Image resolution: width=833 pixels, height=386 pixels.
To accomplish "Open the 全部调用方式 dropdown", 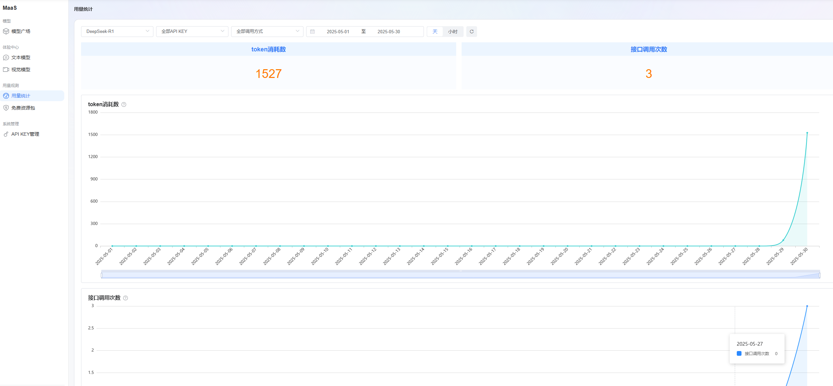I will click(267, 32).
